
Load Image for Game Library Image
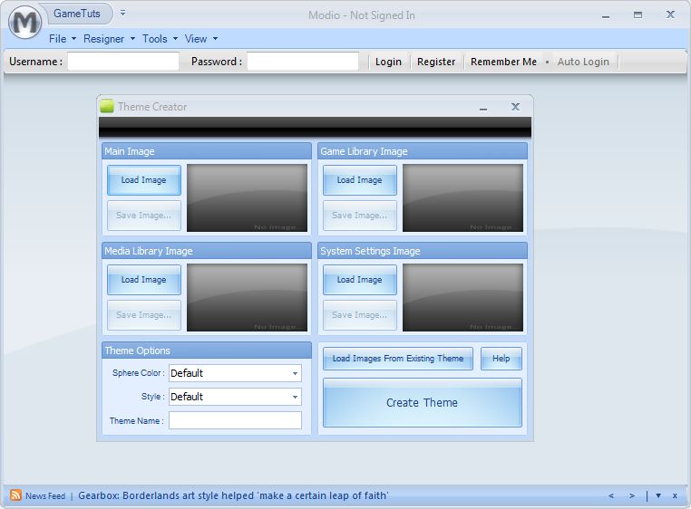click(360, 180)
